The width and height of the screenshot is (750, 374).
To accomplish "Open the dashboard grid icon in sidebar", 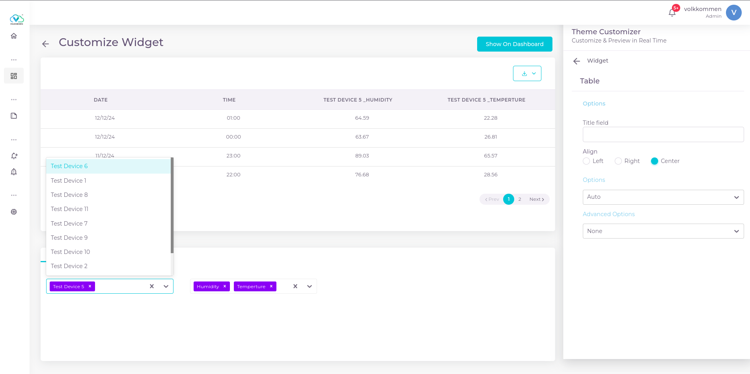I will pos(14,76).
